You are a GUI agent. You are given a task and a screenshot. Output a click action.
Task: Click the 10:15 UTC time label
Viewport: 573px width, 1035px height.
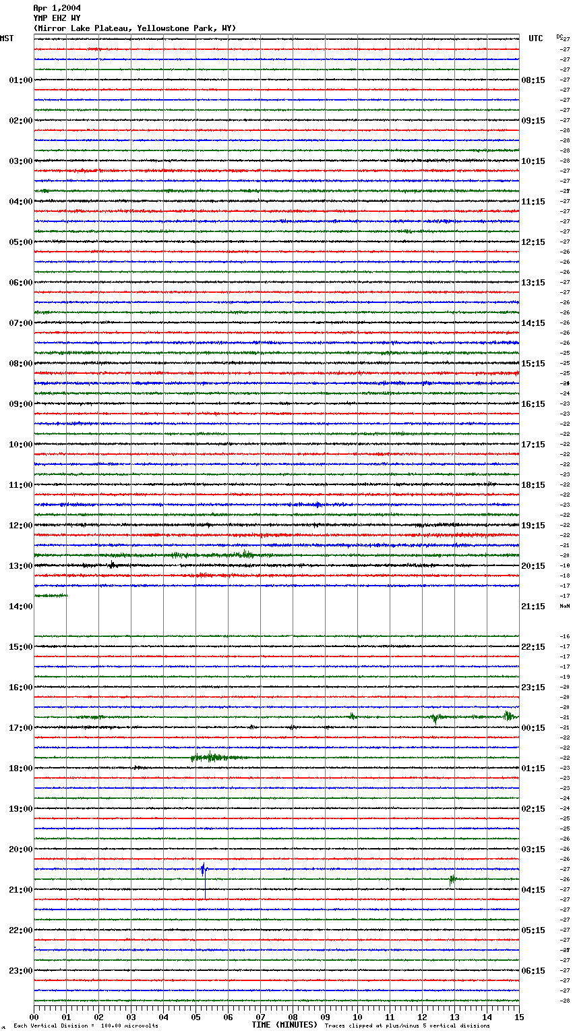pos(533,161)
